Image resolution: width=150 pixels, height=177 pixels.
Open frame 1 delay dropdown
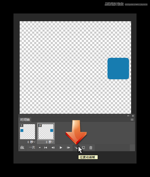[x=31, y=142]
